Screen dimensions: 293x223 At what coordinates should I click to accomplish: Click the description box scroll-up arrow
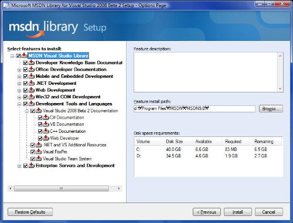[x=280, y=56]
